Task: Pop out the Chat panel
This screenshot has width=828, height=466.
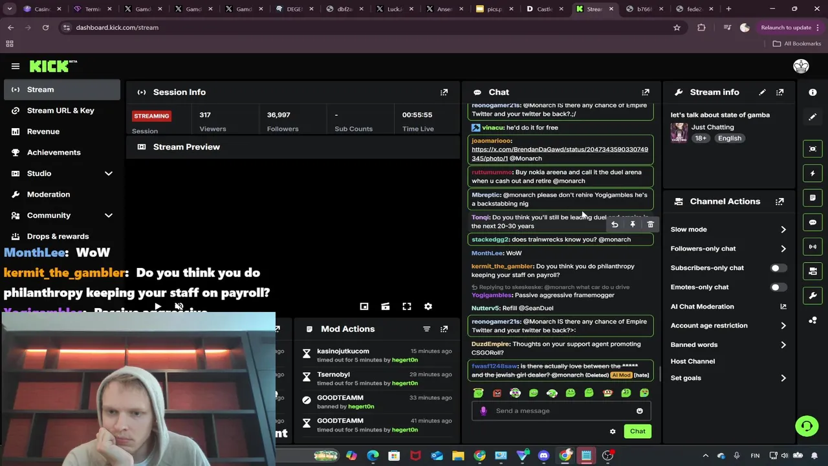Action: [646, 93]
